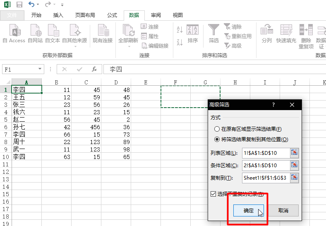
Task: Switch to the 页面布局 tab
Action: tap(85, 15)
